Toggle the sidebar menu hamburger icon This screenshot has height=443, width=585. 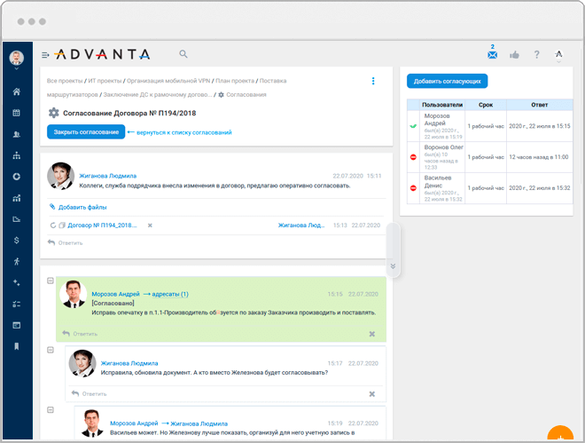(x=45, y=55)
